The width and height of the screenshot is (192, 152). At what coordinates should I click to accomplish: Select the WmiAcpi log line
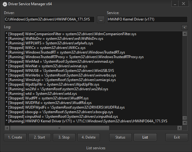coord(61,80)
